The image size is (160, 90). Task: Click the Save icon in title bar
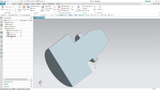(x=5, y=1)
